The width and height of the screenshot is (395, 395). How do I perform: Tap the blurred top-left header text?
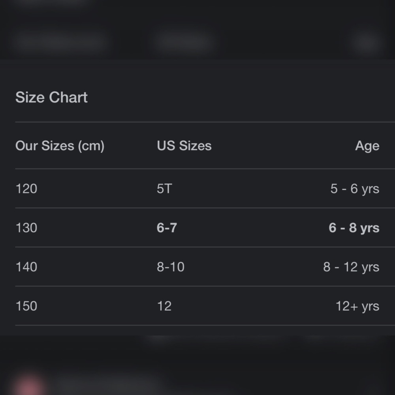tap(60, 41)
